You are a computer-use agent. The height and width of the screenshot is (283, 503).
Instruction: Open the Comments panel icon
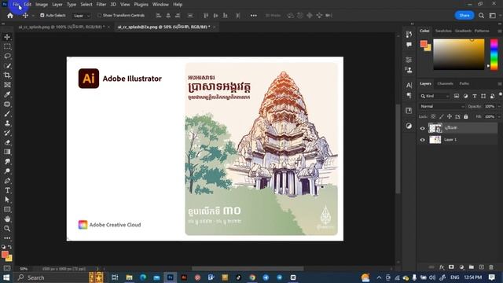[409, 45]
